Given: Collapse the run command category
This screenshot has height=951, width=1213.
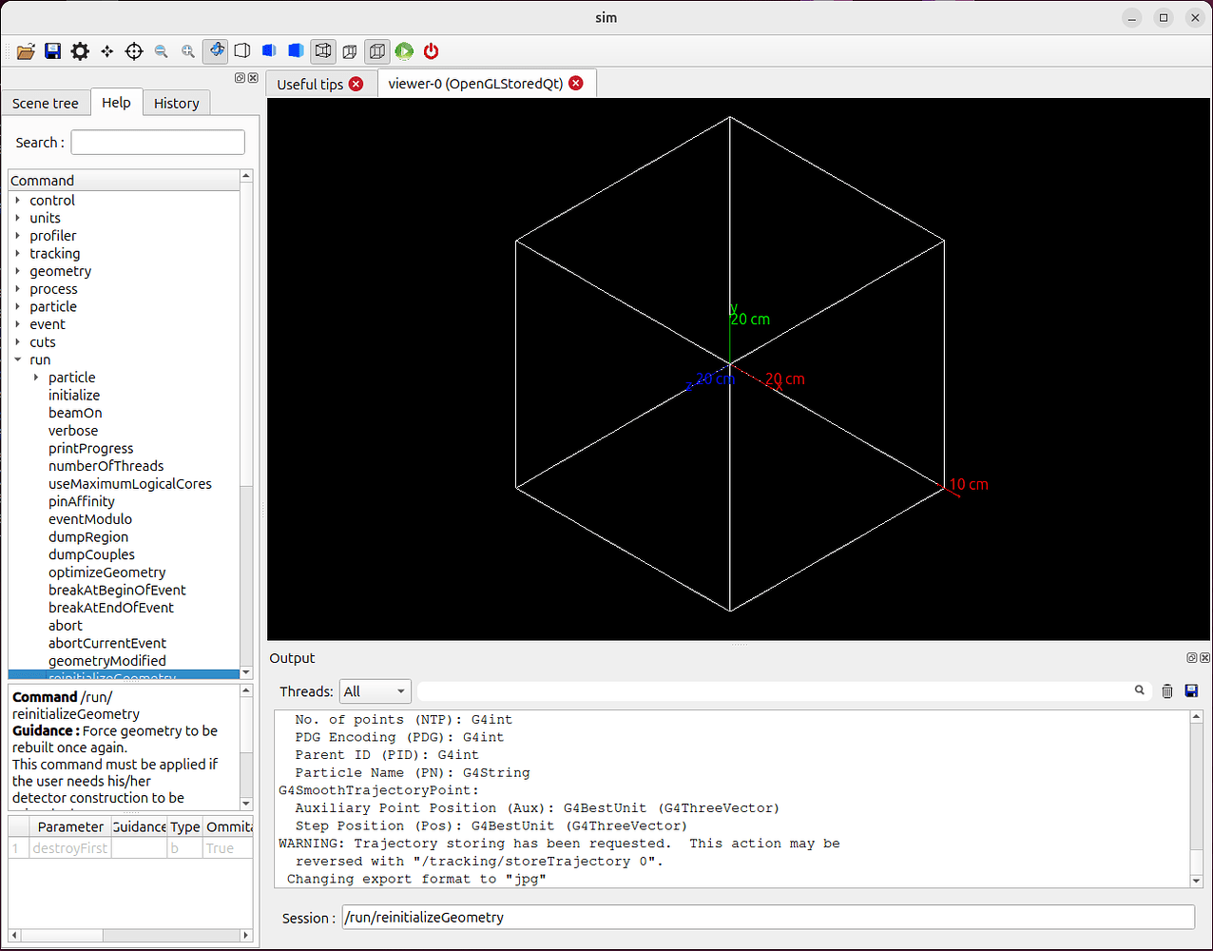Looking at the screenshot, I should [x=17, y=359].
